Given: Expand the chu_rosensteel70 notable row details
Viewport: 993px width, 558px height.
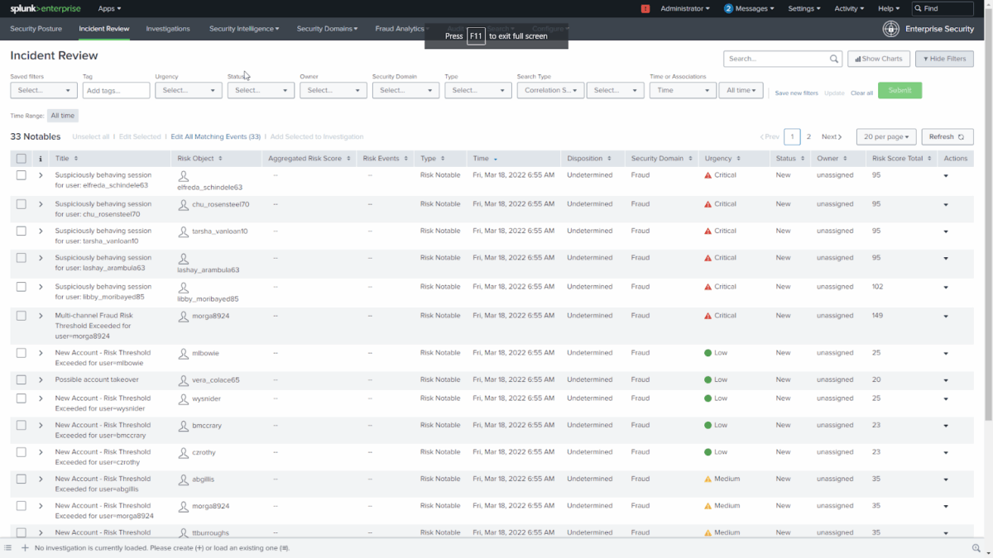Looking at the screenshot, I should [41, 204].
